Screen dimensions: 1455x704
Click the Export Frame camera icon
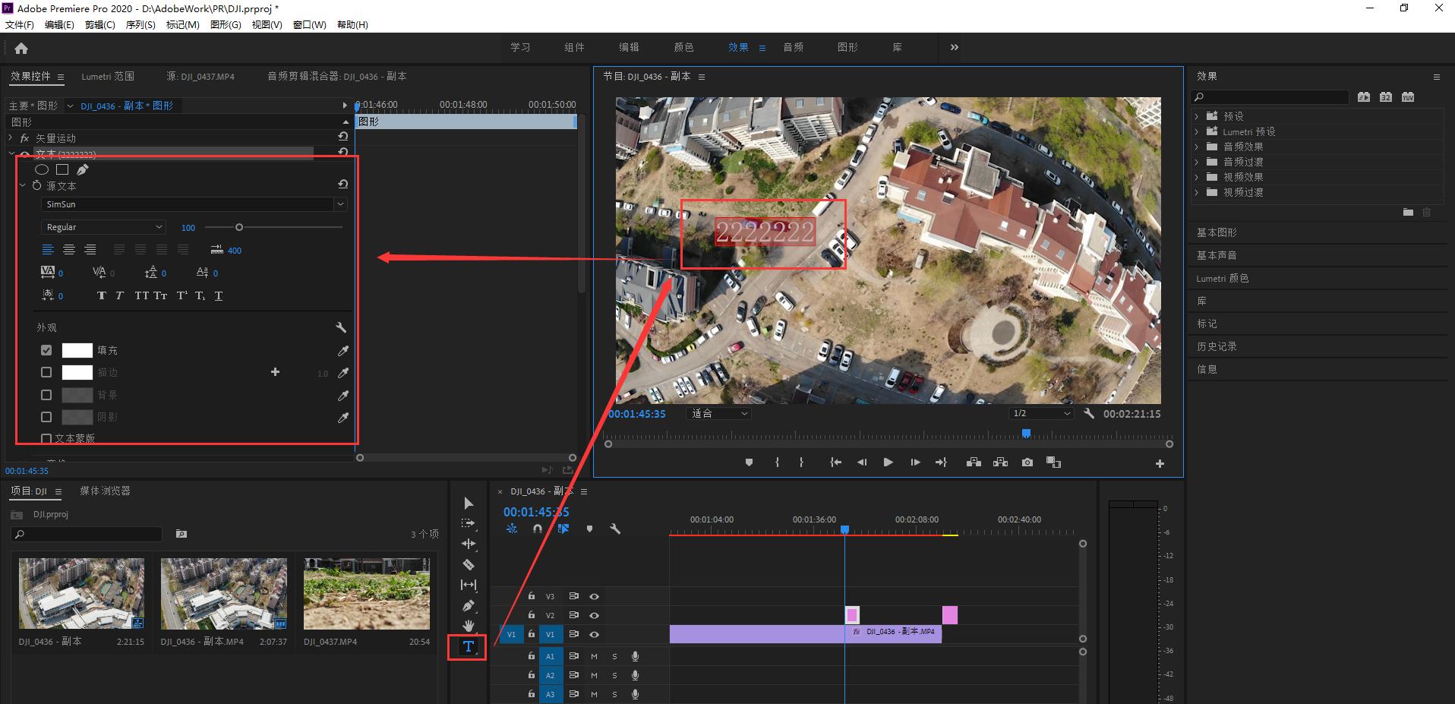coord(1027,462)
